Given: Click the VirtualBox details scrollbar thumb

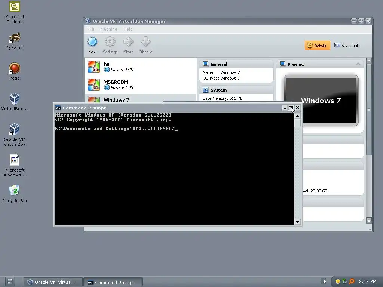Looking at the screenshot, I should point(369,109).
